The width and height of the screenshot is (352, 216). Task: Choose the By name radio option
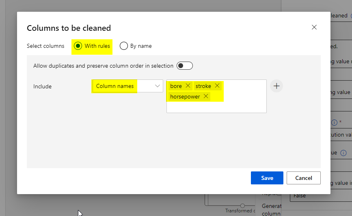point(124,46)
